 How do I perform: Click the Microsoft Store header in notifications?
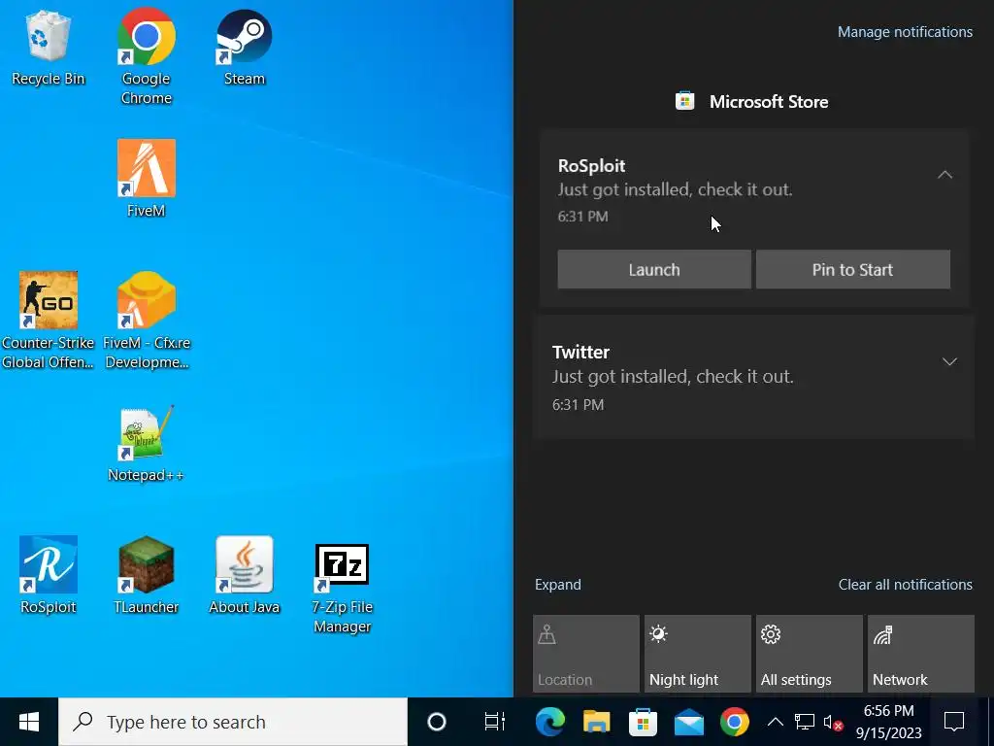(752, 101)
